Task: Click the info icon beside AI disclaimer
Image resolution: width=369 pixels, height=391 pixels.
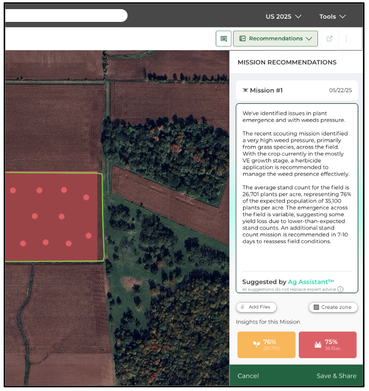Action: [x=340, y=289]
